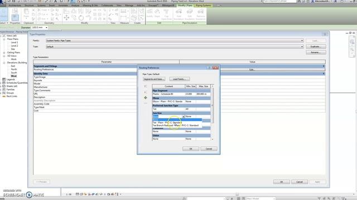Viewport: 357px width, 200px height.
Task: Open the Select panel dropdown
Action: click(4, 23)
